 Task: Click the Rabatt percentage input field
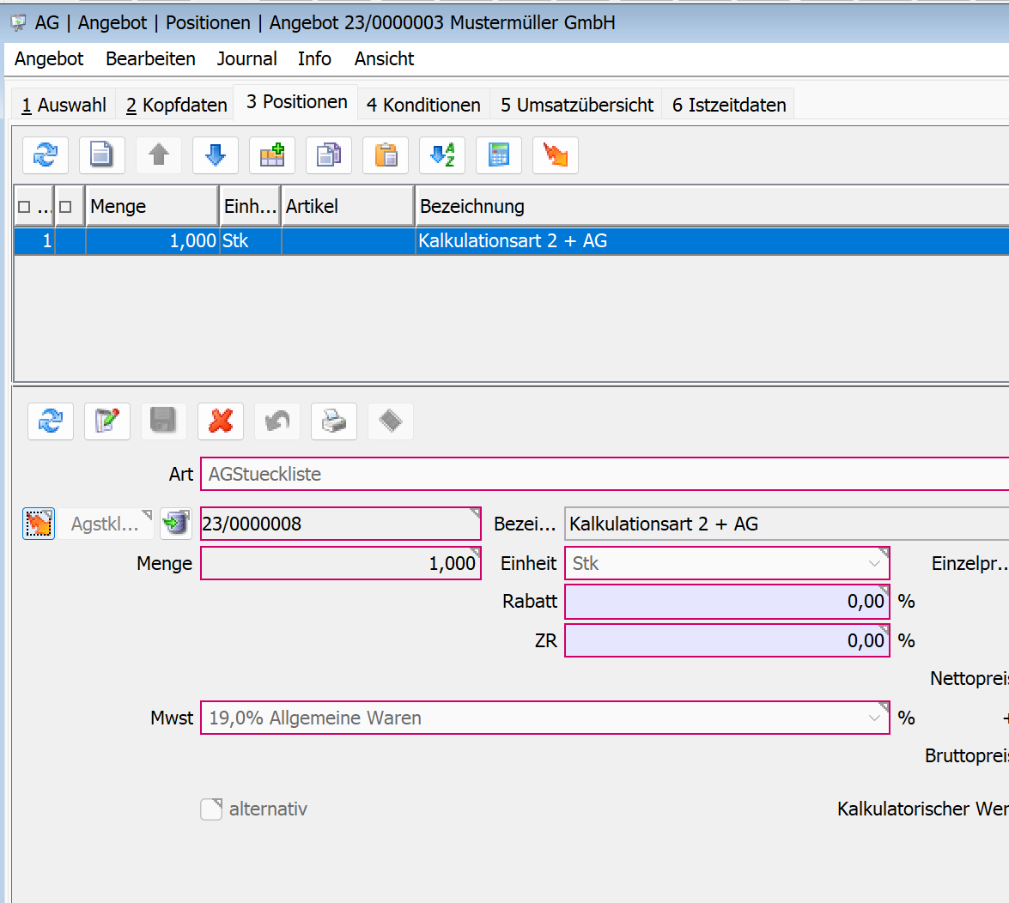pos(726,602)
